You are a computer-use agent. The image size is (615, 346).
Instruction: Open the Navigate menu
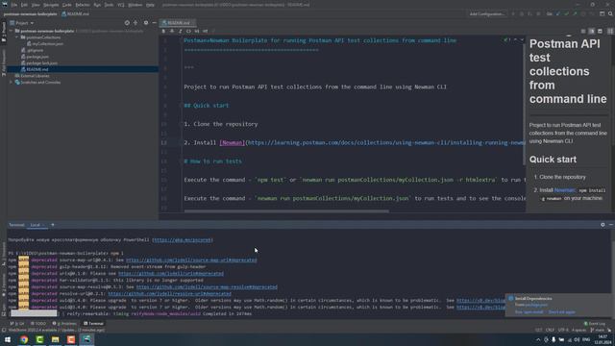pos(51,5)
